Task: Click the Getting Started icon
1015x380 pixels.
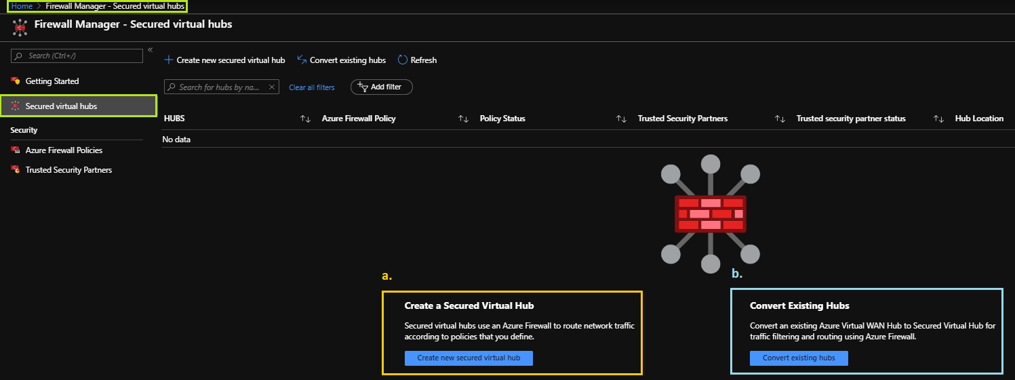Action: click(x=16, y=81)
